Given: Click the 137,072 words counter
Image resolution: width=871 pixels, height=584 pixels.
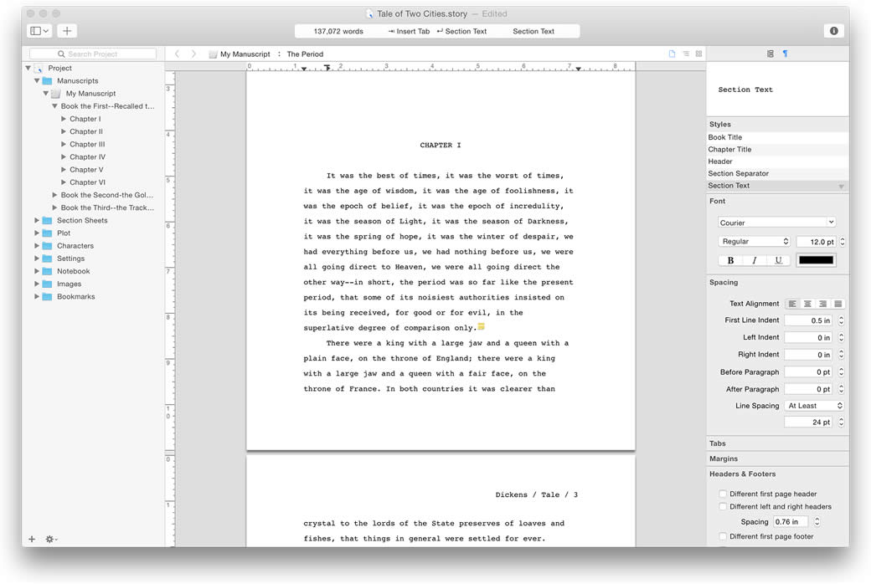Looking at the screenshot, I should (x=338, y=31).
